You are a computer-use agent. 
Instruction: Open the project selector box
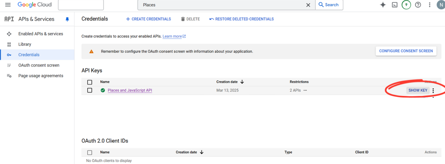click(81, 5)
